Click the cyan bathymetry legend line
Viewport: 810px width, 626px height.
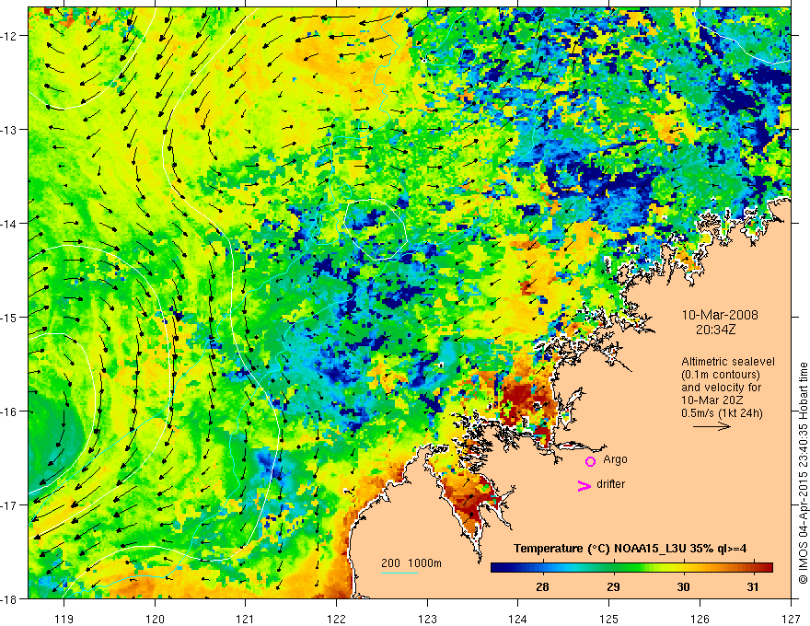pyautogui.click(x=399, y=573)
